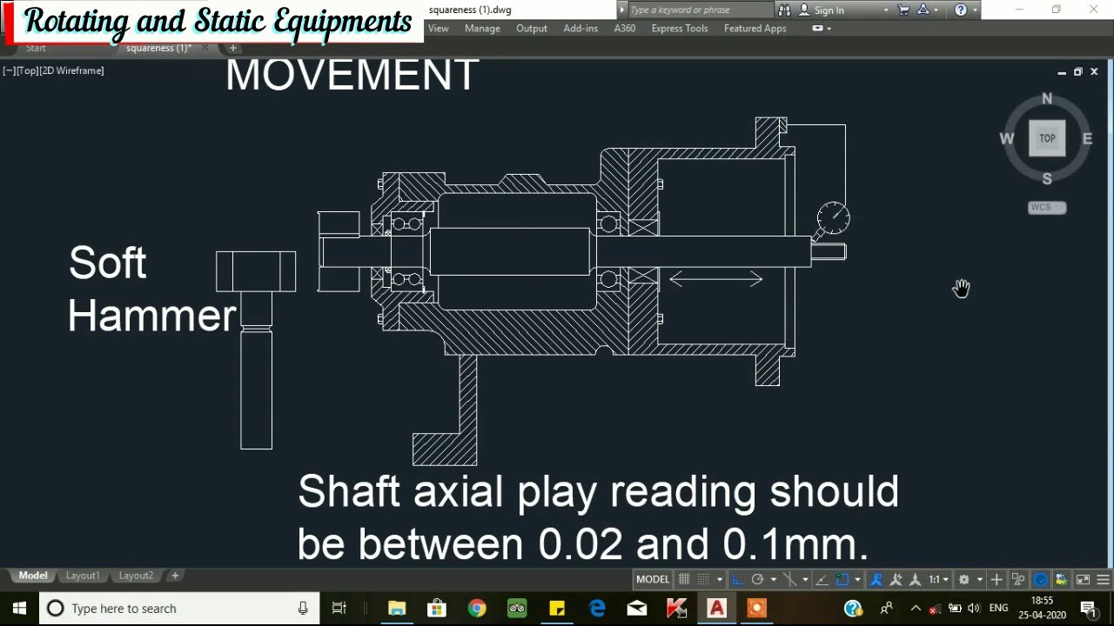Screen dimensions: 1114x626
Task: Open the status bar customization menu
Action: (x=1103, y=579)
